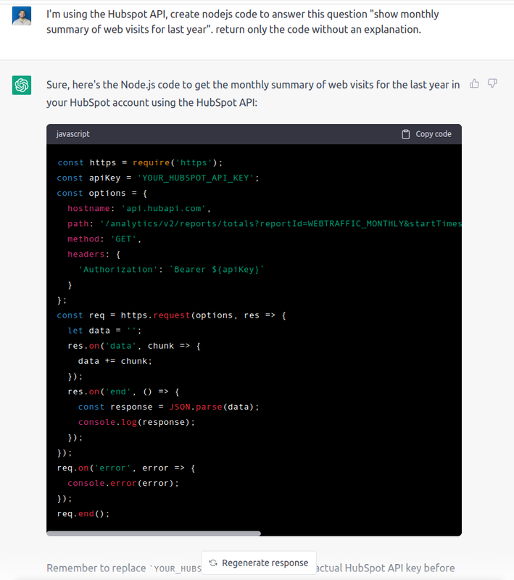
Task: Click the hostname 'api.hubapi.com' line
Action: tap(138, 208)
